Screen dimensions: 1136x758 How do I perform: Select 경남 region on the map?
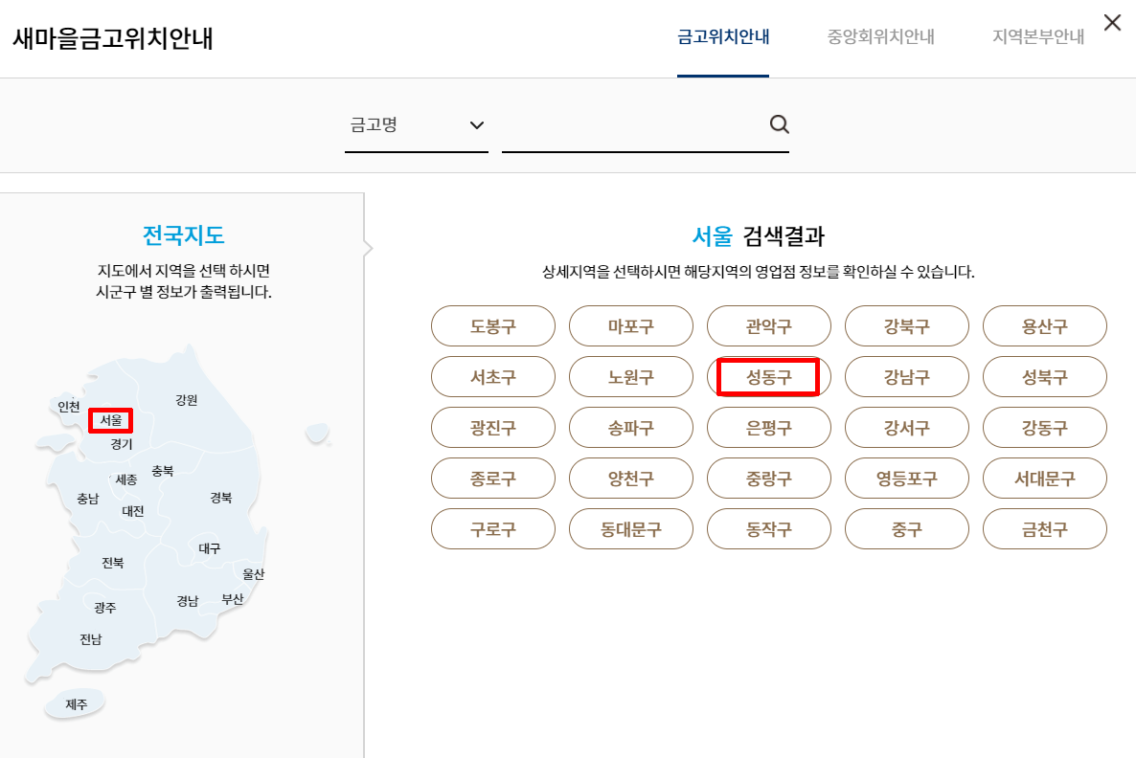pos(188,601)
